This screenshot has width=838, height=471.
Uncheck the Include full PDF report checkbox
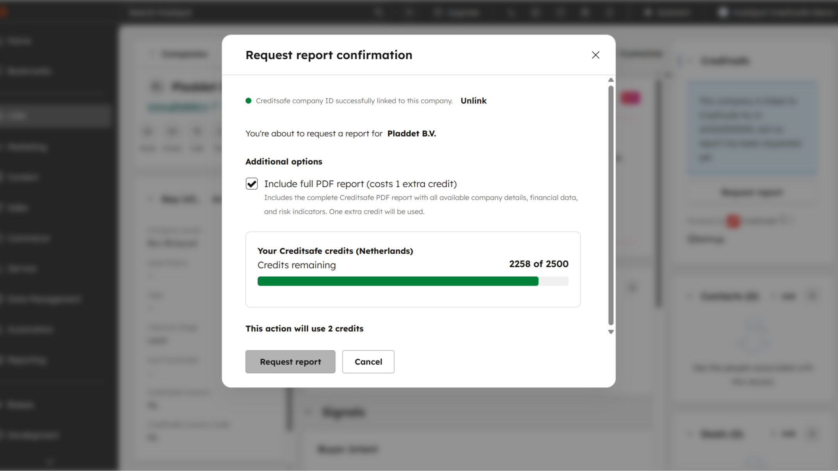tap(252, 183)
